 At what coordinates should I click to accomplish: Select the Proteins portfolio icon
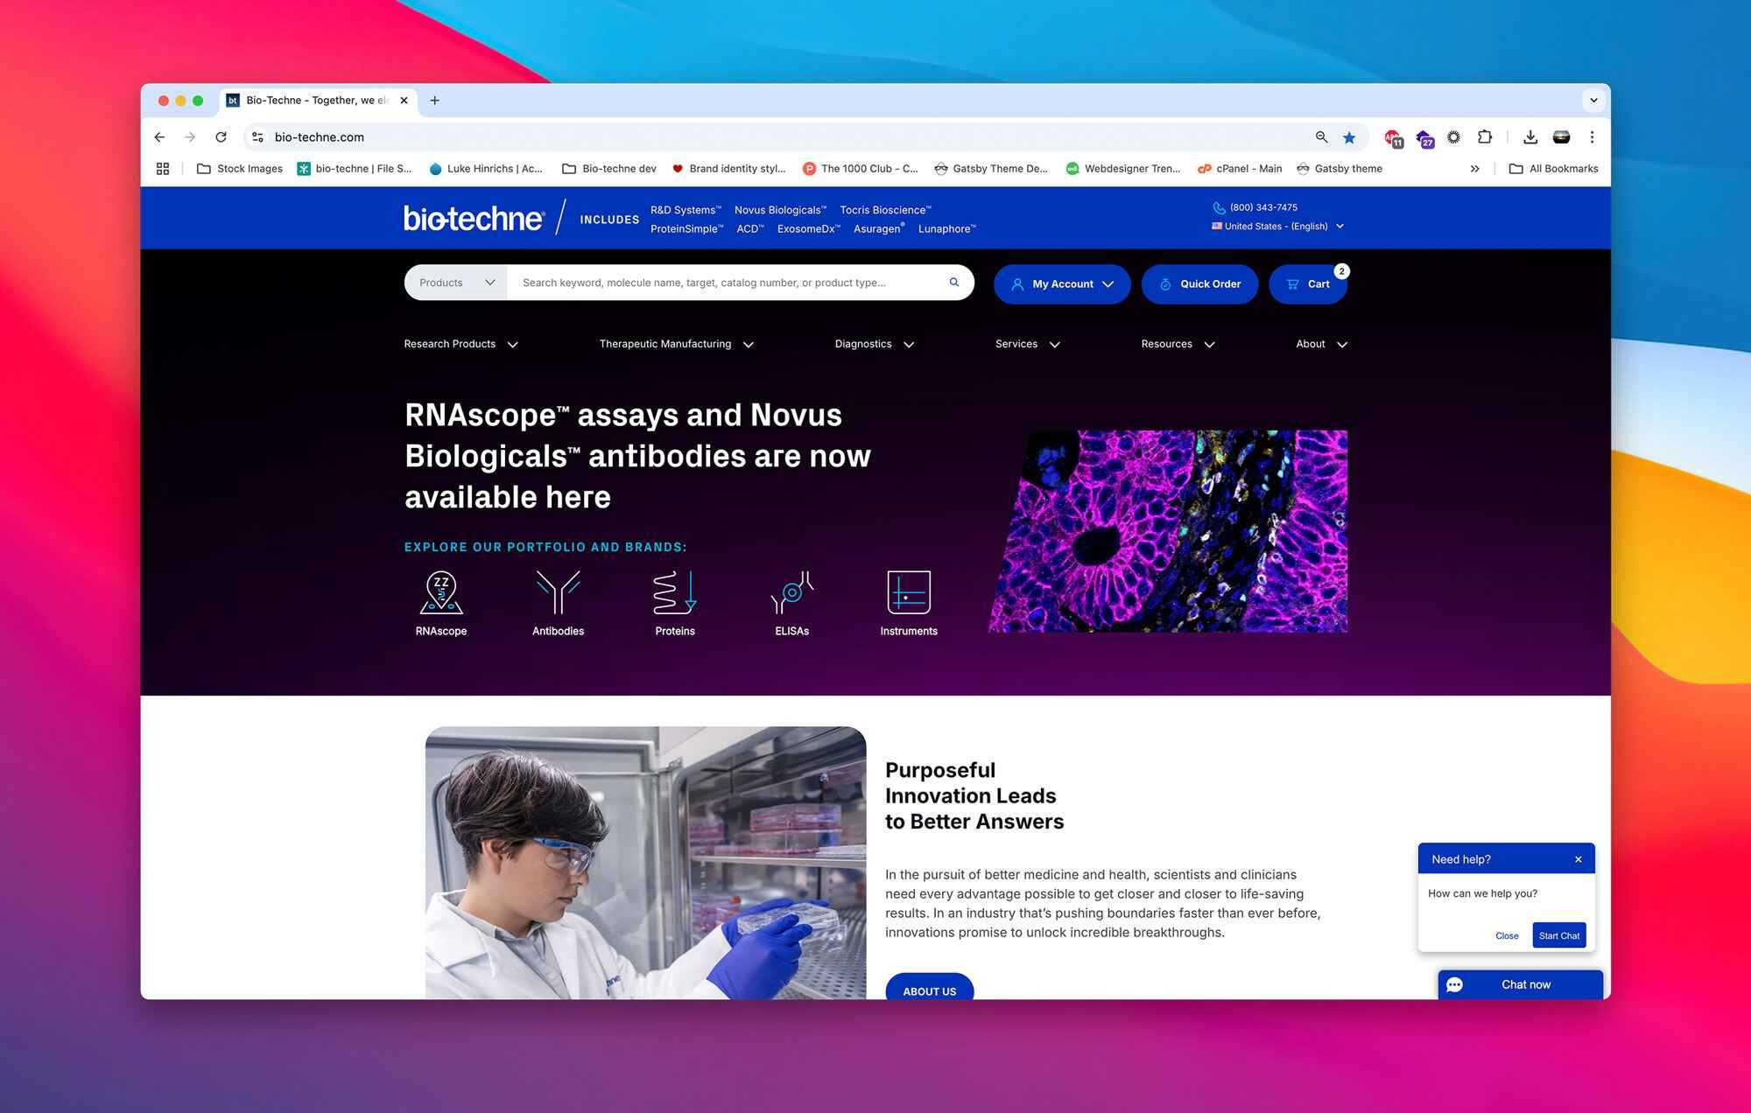(x=675, y=592)
